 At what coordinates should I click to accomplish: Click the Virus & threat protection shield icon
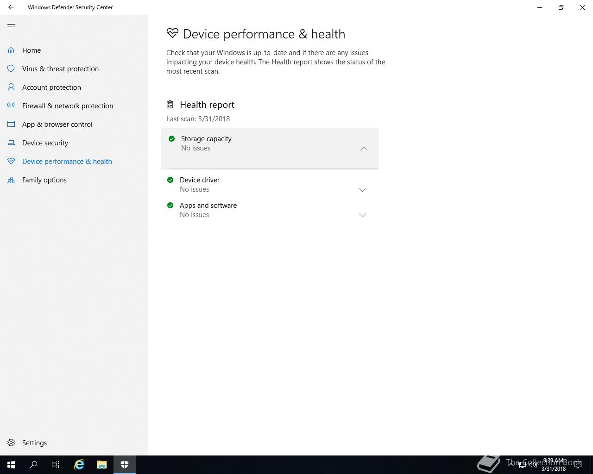point(11,69)
